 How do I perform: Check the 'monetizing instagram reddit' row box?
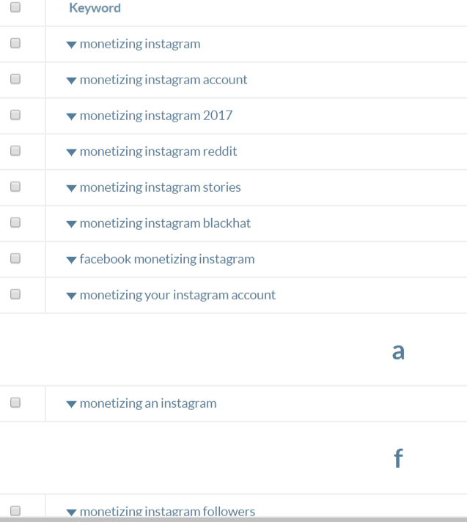click(x=15, y=151)
